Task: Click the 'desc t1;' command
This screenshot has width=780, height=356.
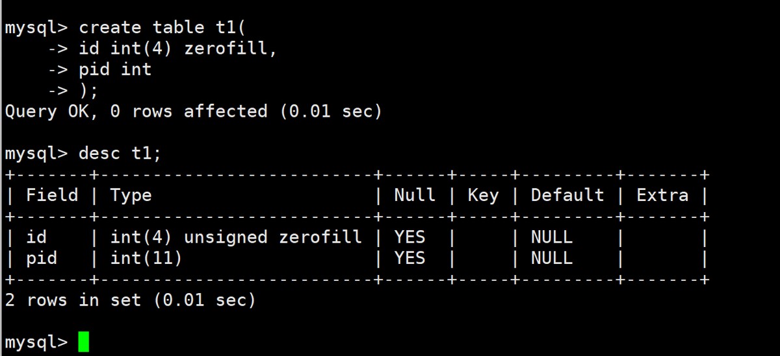Action: [120, 154]
